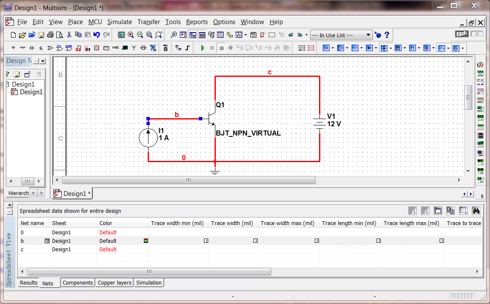Zoom in on the schematic
This screenshot has height=304, width=490.
(131, 35)
